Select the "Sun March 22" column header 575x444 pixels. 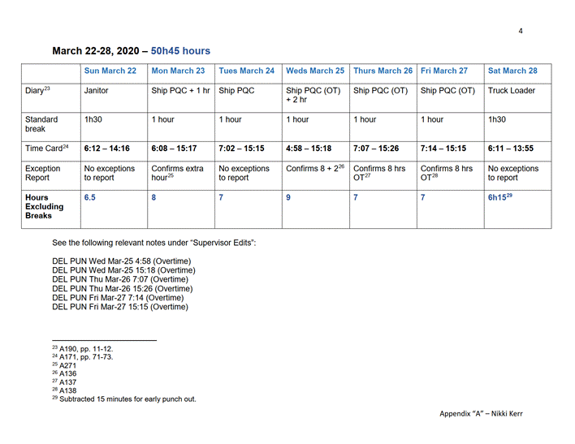[x=110, y=71]
